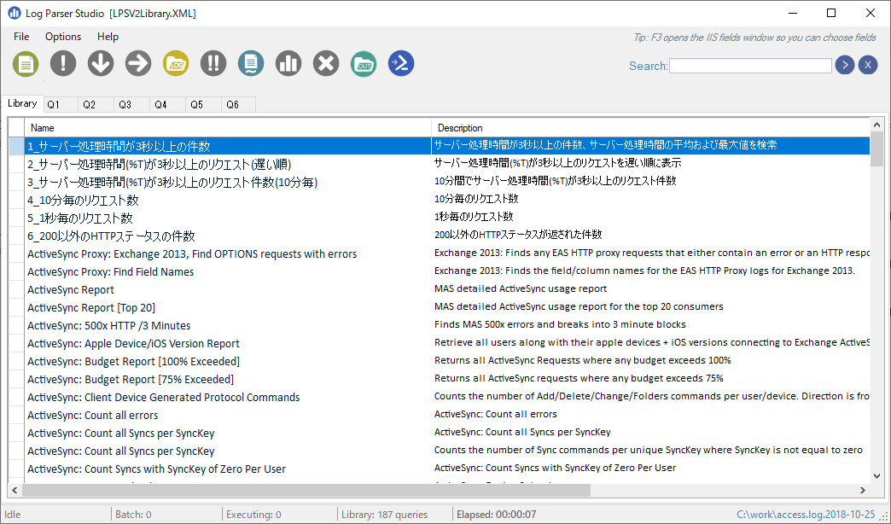Select 'ActiveSync: Count all errors' in Name column

click(x=93, y=416)
